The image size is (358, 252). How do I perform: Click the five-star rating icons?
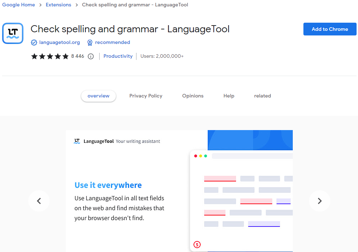(x=50, y=56)
